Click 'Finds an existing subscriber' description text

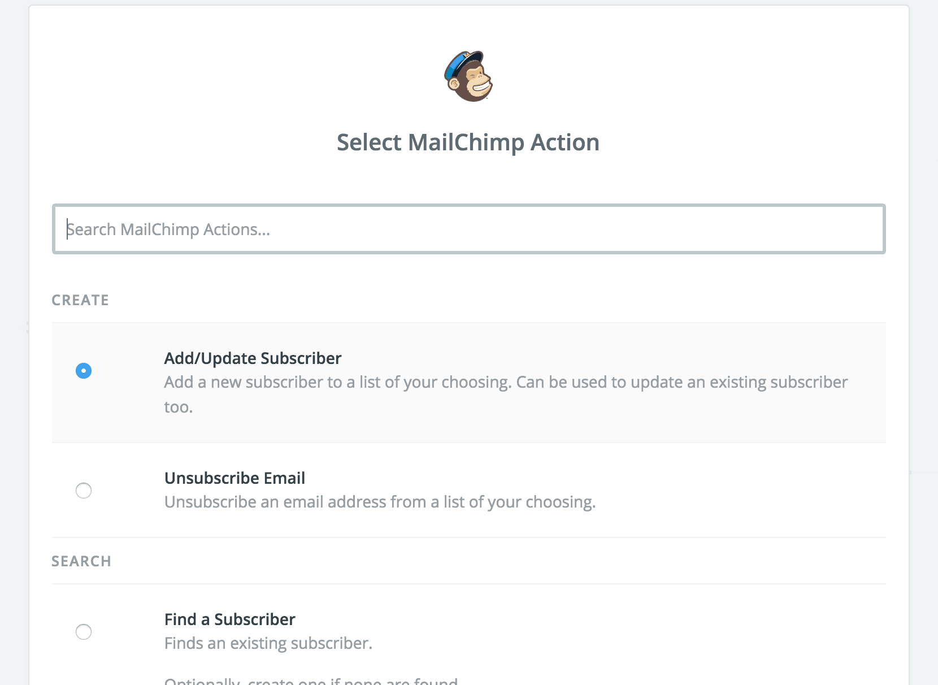click(x=268, y=643)
